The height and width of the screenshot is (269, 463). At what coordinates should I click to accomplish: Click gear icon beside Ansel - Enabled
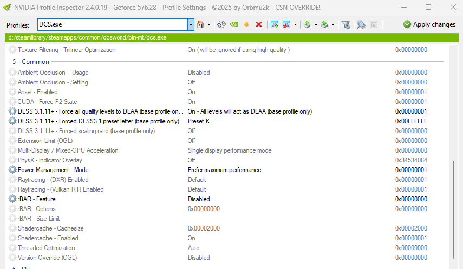[12, 92]
